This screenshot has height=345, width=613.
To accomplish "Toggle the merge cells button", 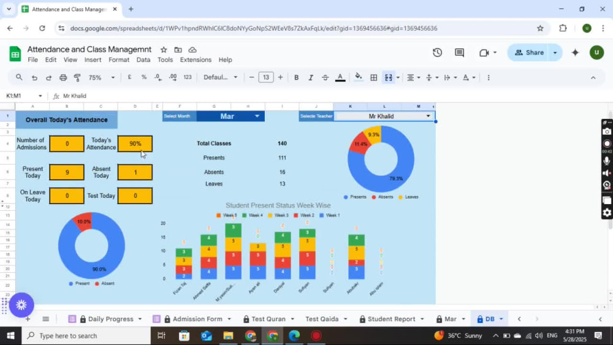I will (388, 77).
